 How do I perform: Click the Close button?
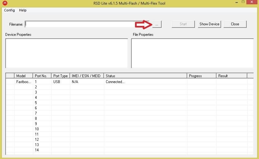click(x=235, y=24)
